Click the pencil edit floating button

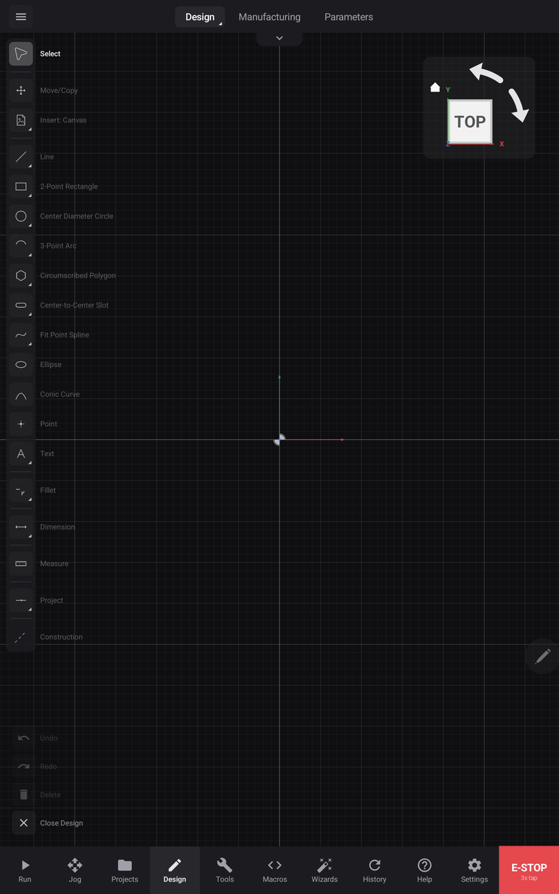pyautogui.click(x=542, y=657)
